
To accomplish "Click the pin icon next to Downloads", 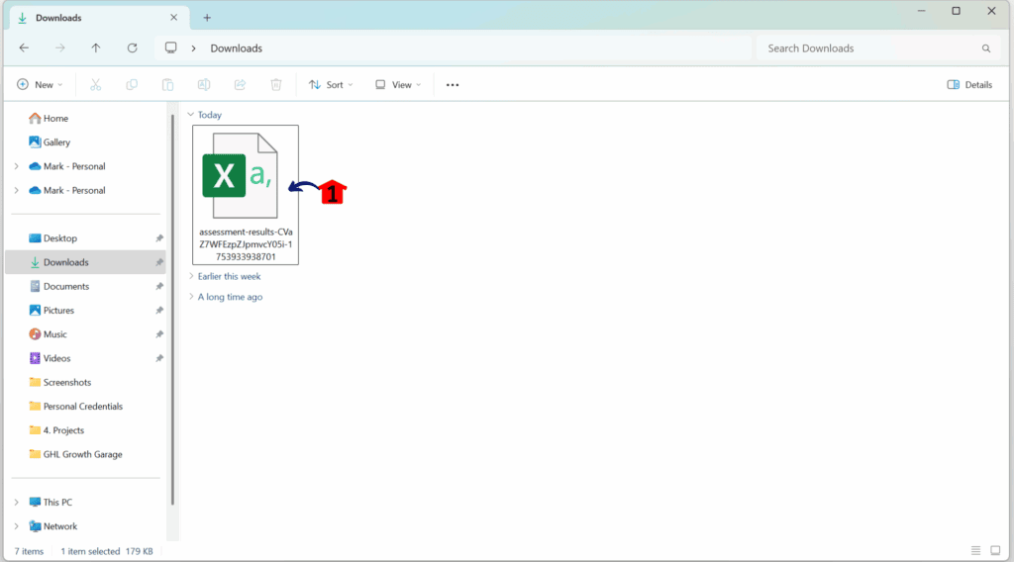I will (159, 262).
